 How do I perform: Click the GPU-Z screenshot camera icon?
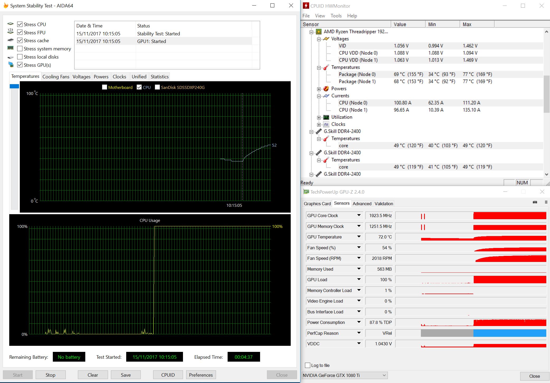535,202
